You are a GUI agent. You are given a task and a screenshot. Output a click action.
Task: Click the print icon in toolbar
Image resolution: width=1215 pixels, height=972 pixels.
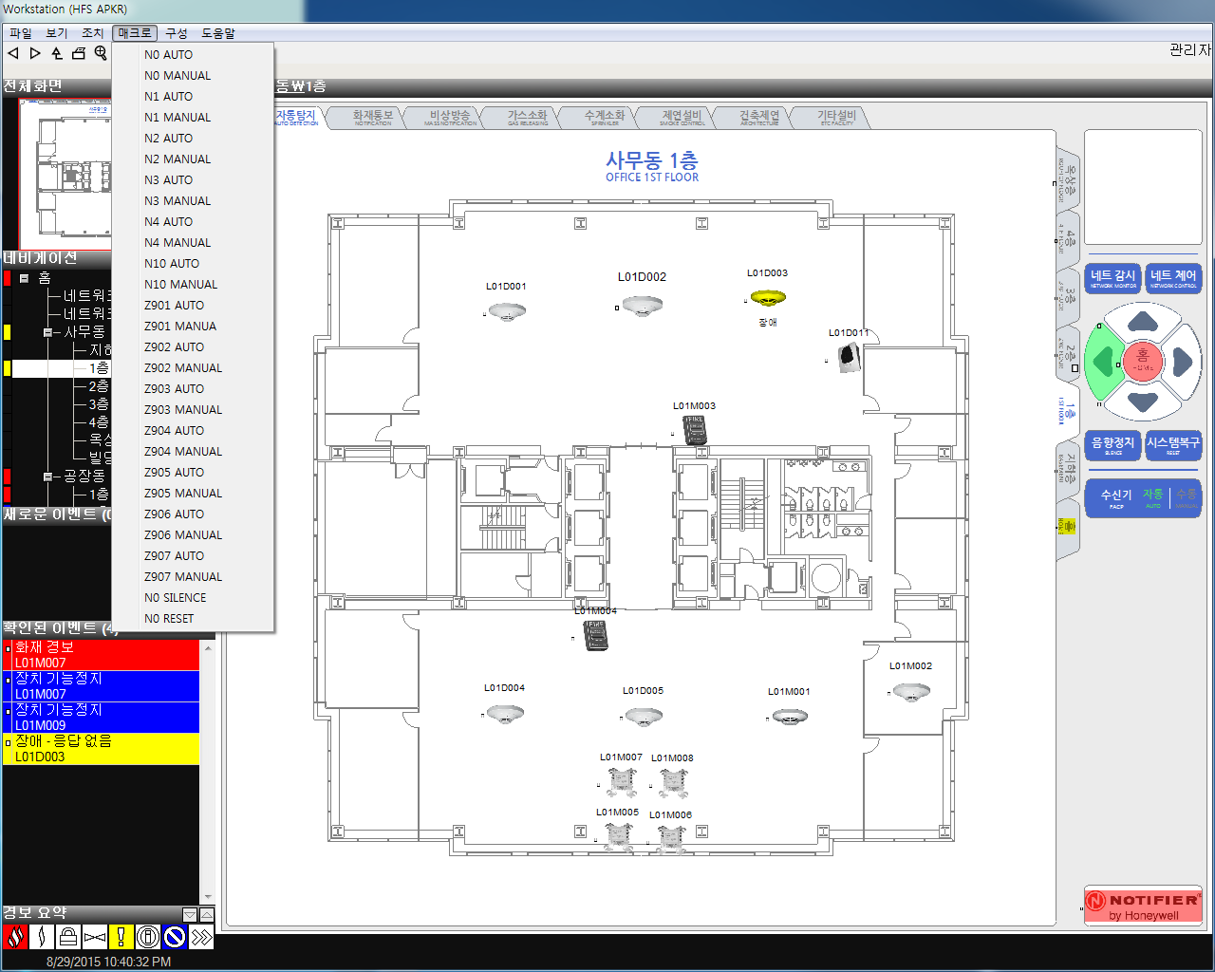[x=79, y=53]
